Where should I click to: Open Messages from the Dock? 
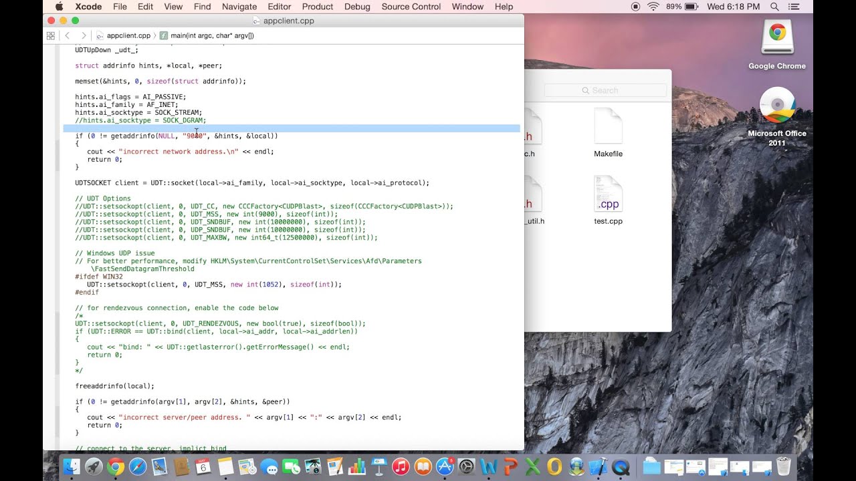[x=270, y=466]
